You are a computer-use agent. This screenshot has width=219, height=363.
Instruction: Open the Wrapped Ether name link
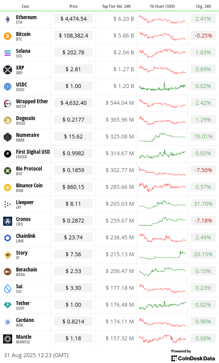pyautogui.click(x=32, y=101)
